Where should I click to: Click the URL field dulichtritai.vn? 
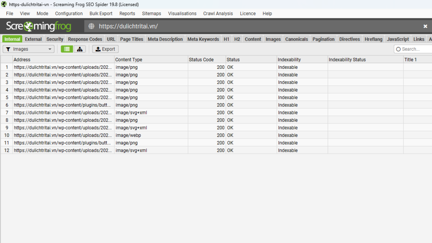coord(128,26)
